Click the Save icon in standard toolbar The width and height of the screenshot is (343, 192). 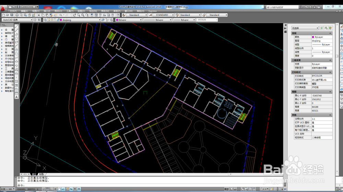click(12, 15)
